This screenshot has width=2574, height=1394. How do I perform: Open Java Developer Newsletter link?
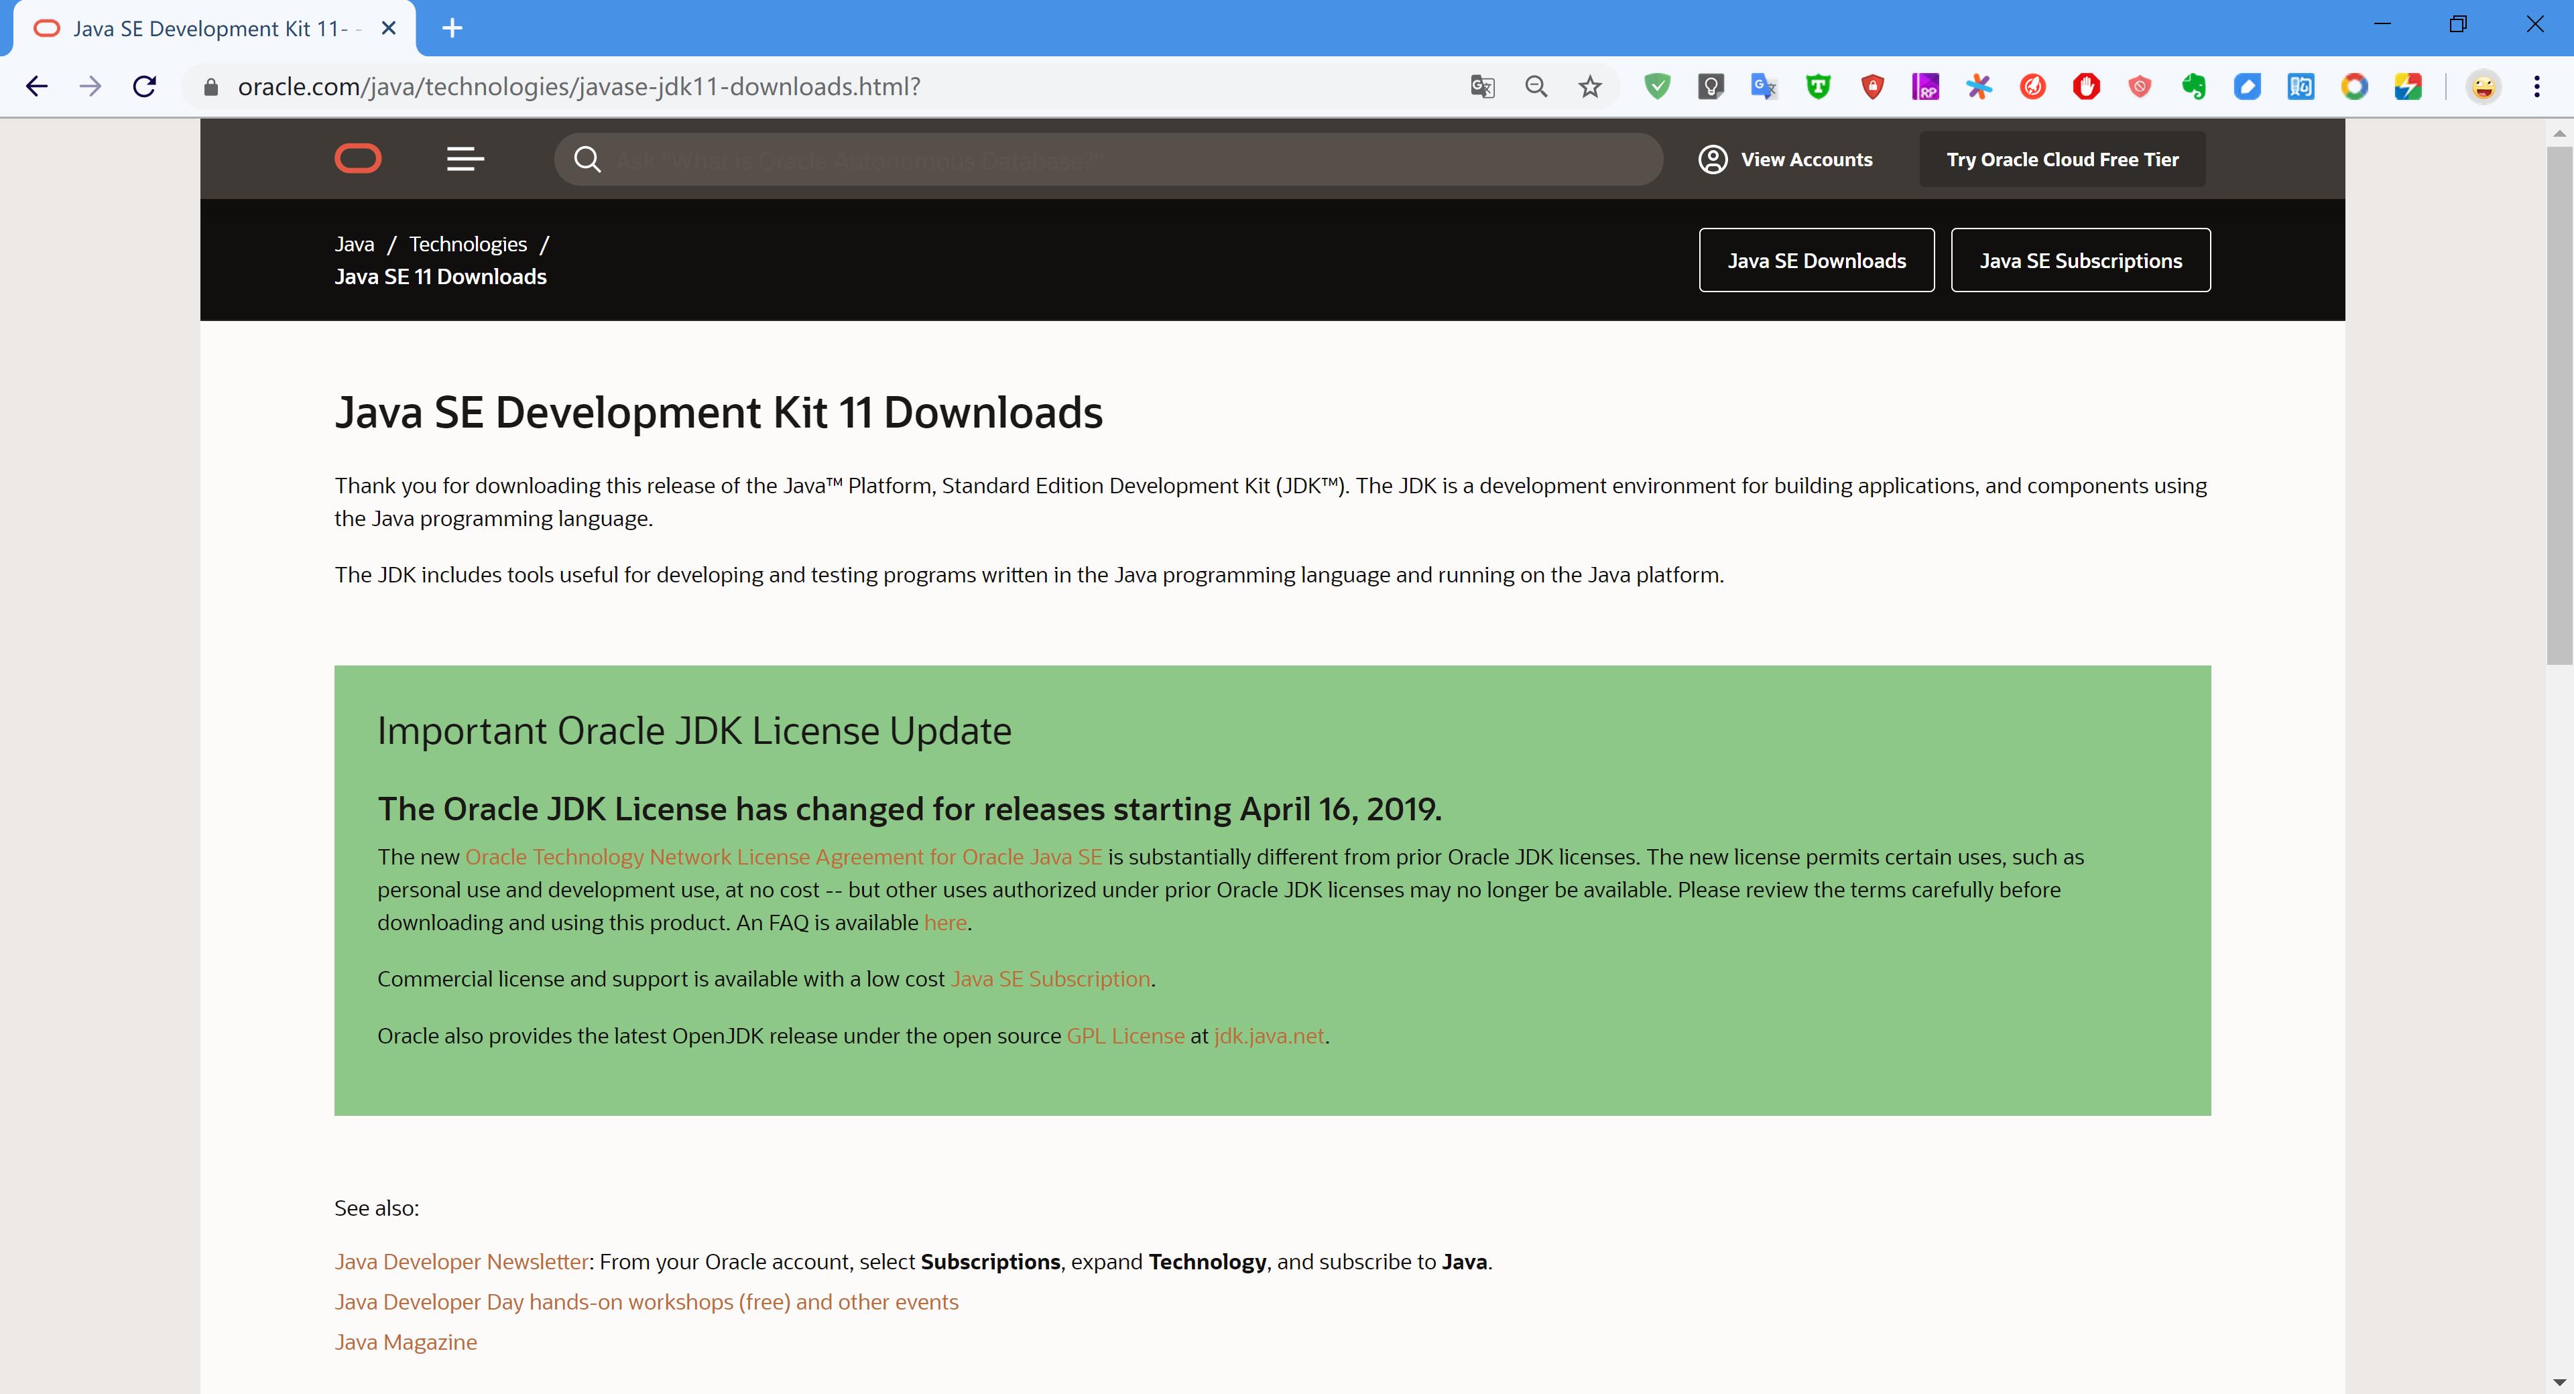click(462, 1262)
